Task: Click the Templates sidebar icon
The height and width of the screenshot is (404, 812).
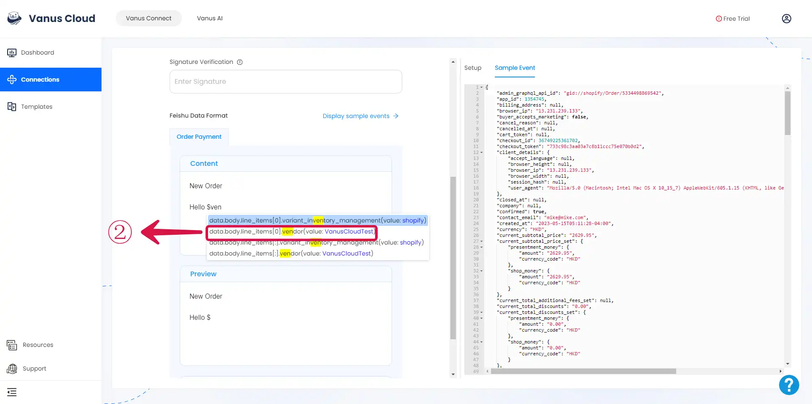Action: (x=12, y=107)
